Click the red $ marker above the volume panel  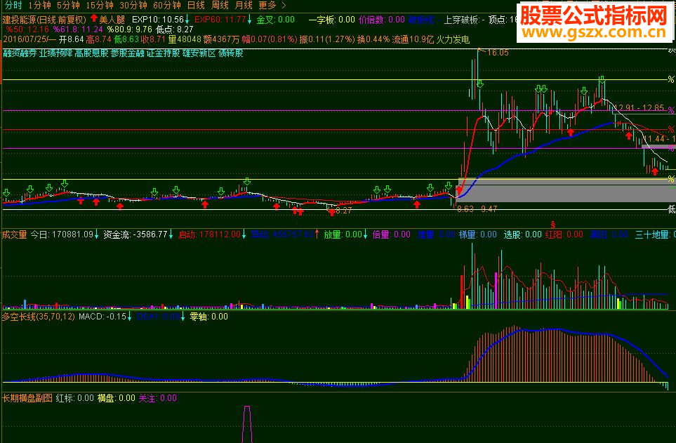pos(552,225)
